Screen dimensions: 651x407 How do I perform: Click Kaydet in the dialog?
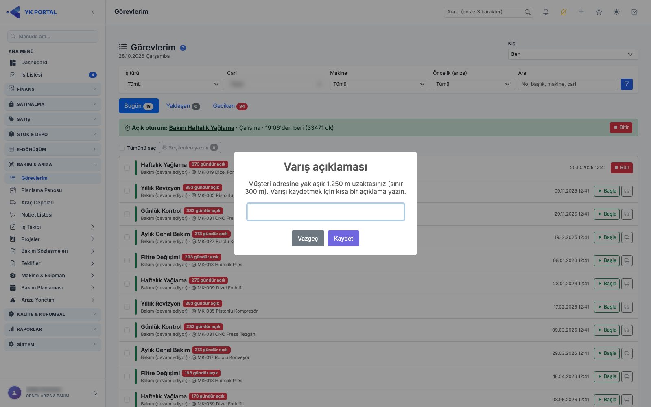click(x=343, y=239)
